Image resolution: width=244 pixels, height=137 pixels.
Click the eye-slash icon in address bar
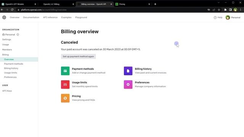pyautogui.click(x=209, y=10)
